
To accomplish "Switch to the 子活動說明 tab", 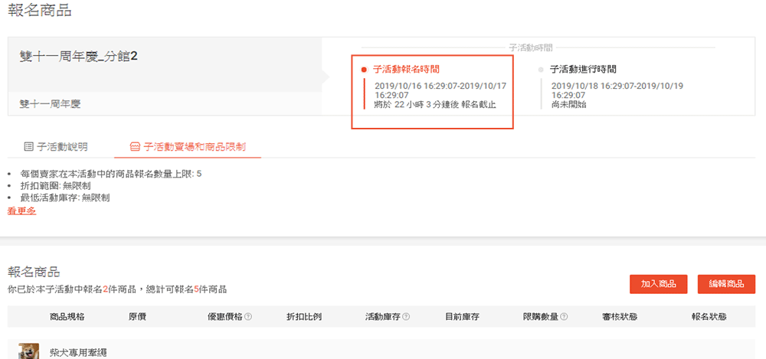I will [61, 145].
